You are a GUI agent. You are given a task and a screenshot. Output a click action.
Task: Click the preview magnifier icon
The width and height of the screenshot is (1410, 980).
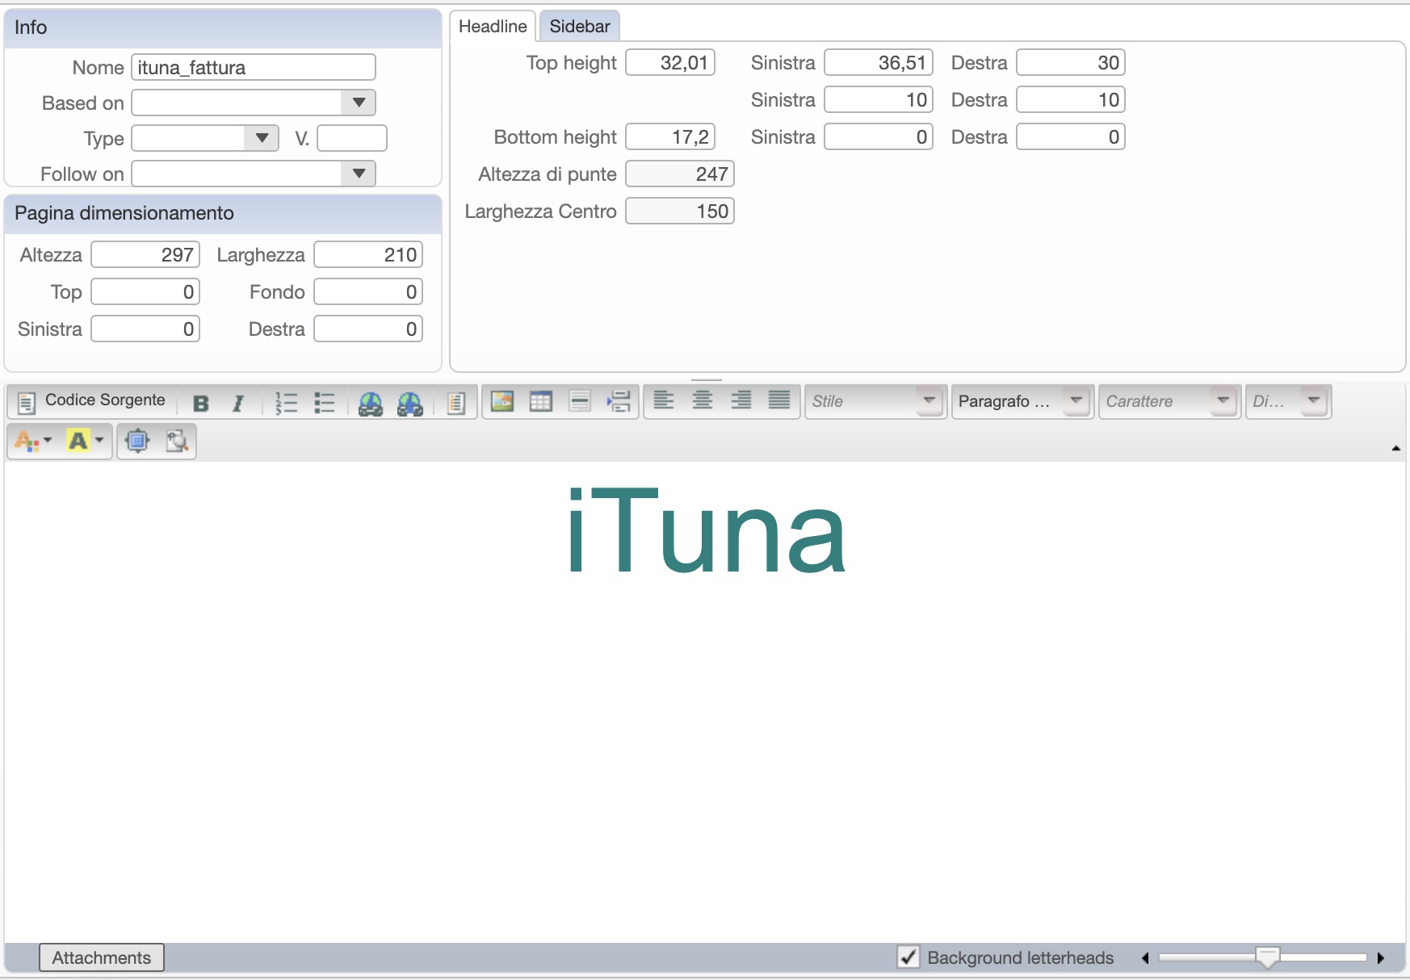pyautogui.click(x=177, y=441)
